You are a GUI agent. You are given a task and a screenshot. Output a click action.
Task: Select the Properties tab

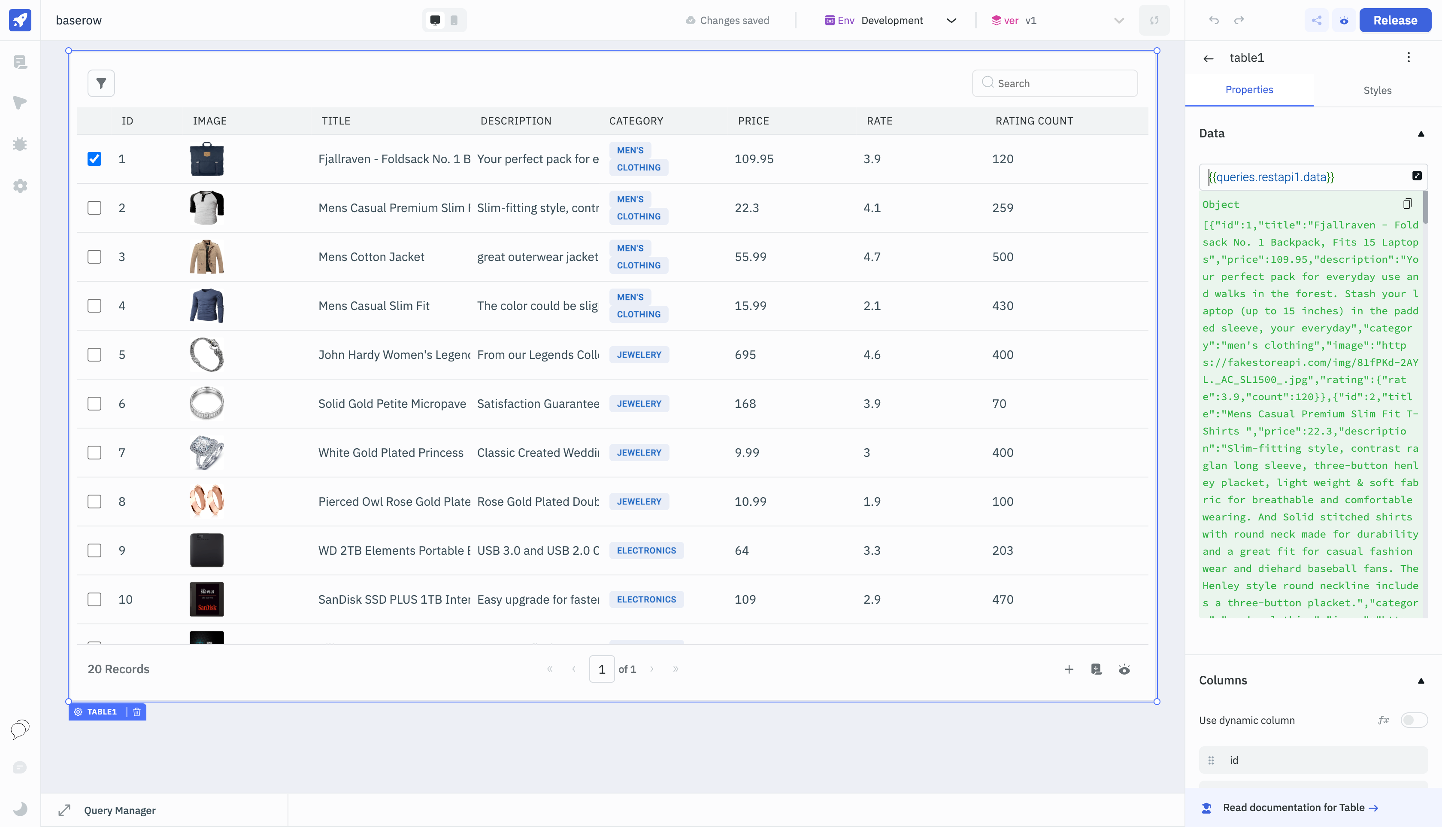coord(1249,90)
